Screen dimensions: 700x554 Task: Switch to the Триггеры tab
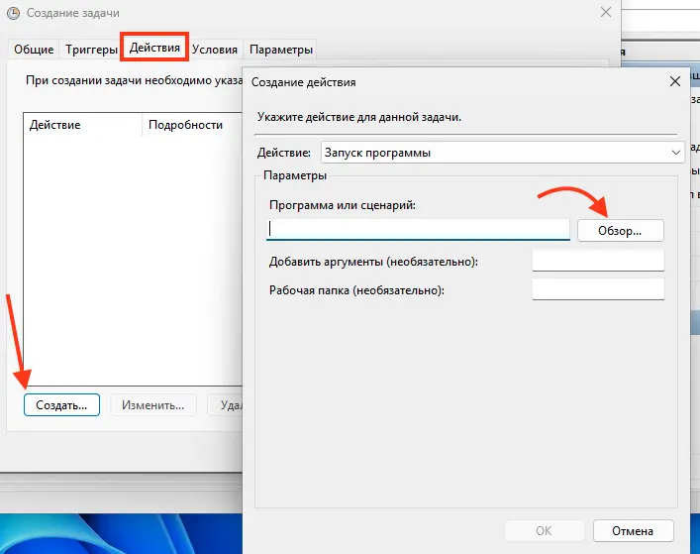(91, 50)
